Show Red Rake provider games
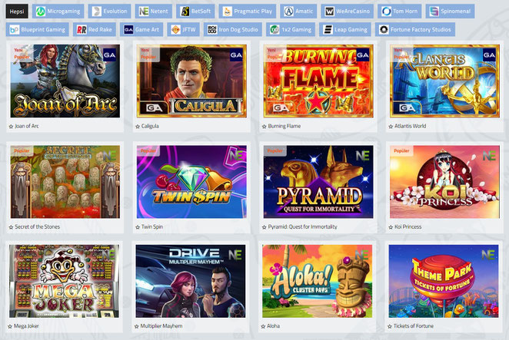 pos(94,29)
